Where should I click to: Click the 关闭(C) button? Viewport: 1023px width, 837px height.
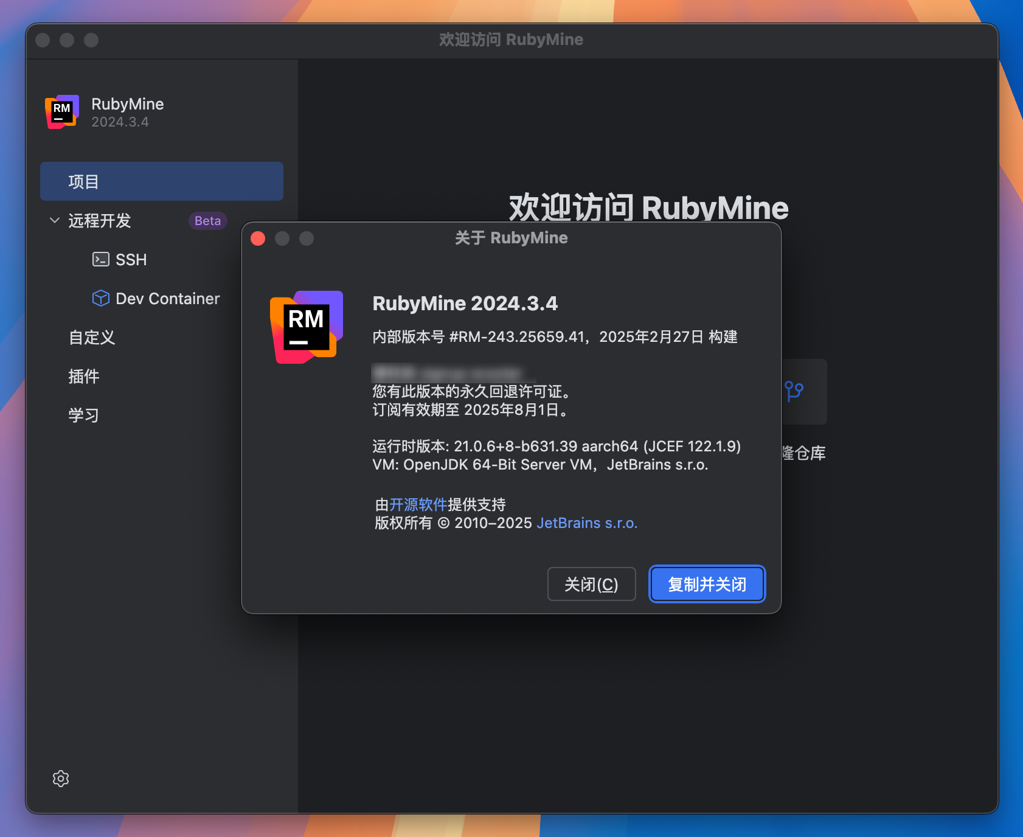tap(592, 584)
